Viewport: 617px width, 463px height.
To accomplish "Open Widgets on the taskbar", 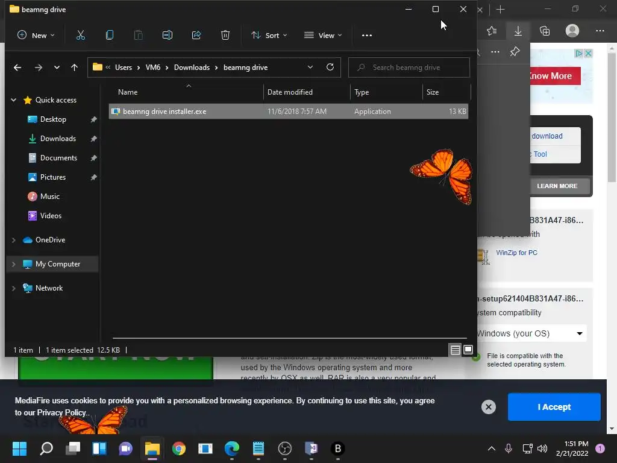I will tap(99, 449).
